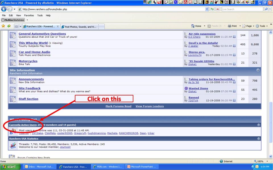273x170 pixels.
Task: Click in the Live Search box
Action: [x=242, y=9]
